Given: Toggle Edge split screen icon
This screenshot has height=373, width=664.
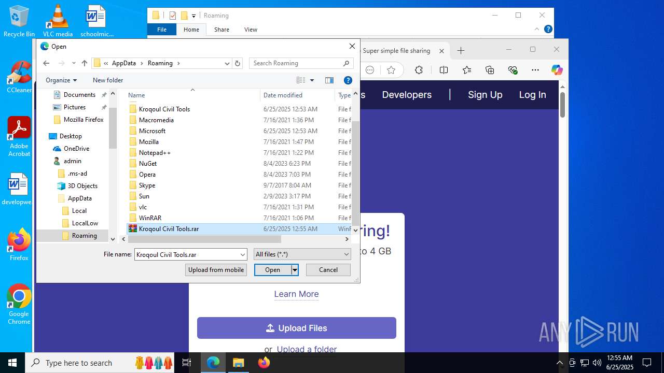Looking at the screenshot, I should coord(444,70).
